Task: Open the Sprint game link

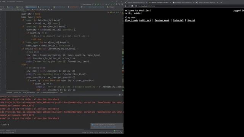Action: coord(191,20)
